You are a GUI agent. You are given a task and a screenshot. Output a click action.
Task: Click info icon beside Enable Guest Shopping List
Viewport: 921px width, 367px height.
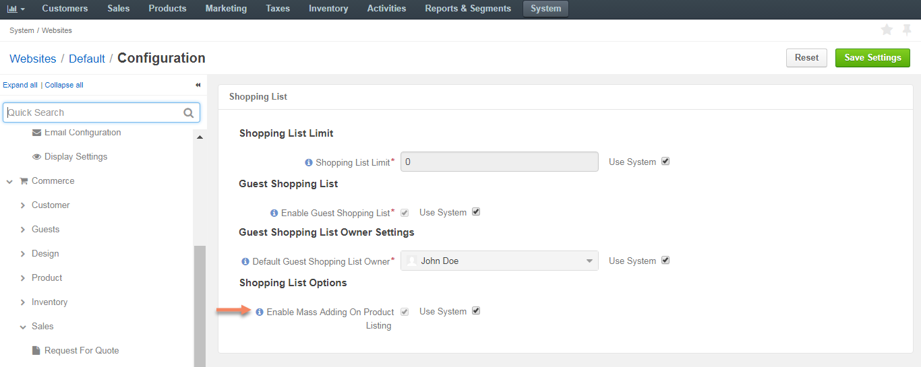pyautogui.click(x=274, y=213)
